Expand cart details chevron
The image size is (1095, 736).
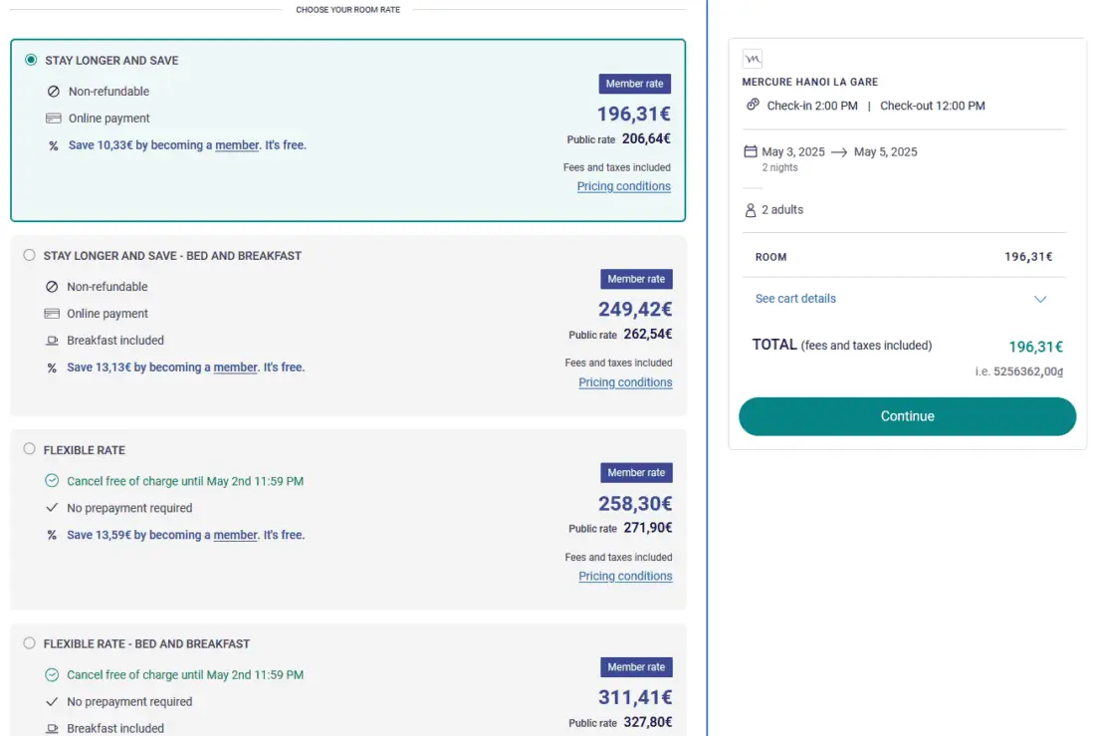(x=1040, y=299)
